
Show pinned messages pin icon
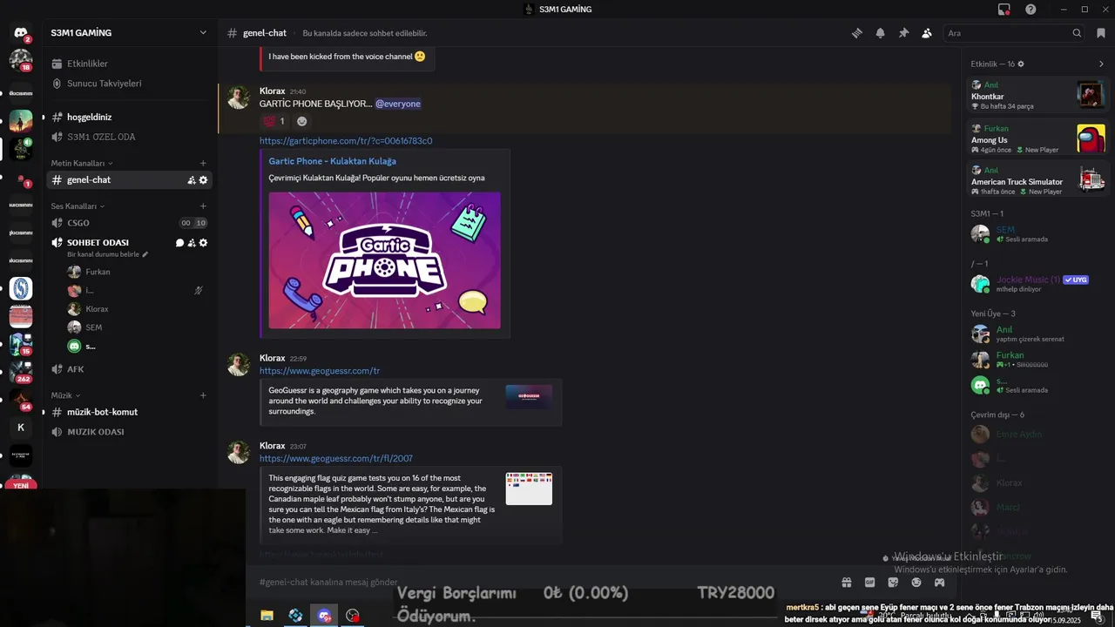click(903, 33)
